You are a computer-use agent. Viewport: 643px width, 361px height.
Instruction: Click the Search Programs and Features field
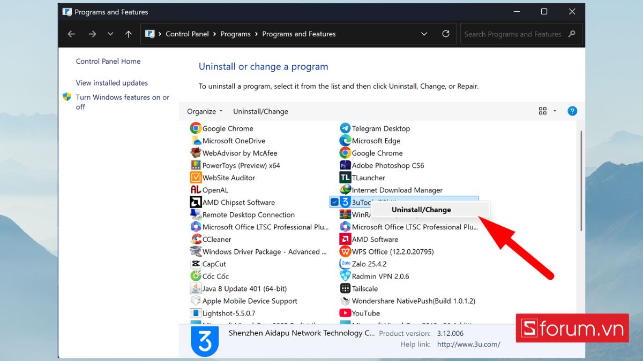tap(521, 34)
